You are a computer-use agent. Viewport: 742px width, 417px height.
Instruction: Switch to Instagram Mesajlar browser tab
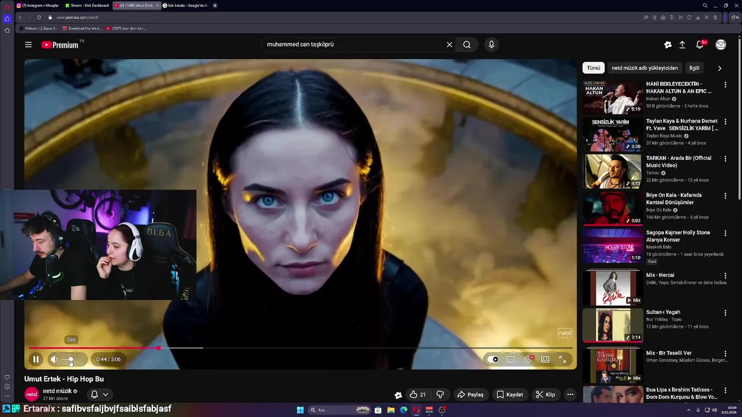(x=38, y=5)
